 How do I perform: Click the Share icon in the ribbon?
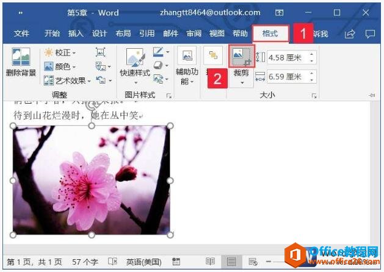coord(349,34)
